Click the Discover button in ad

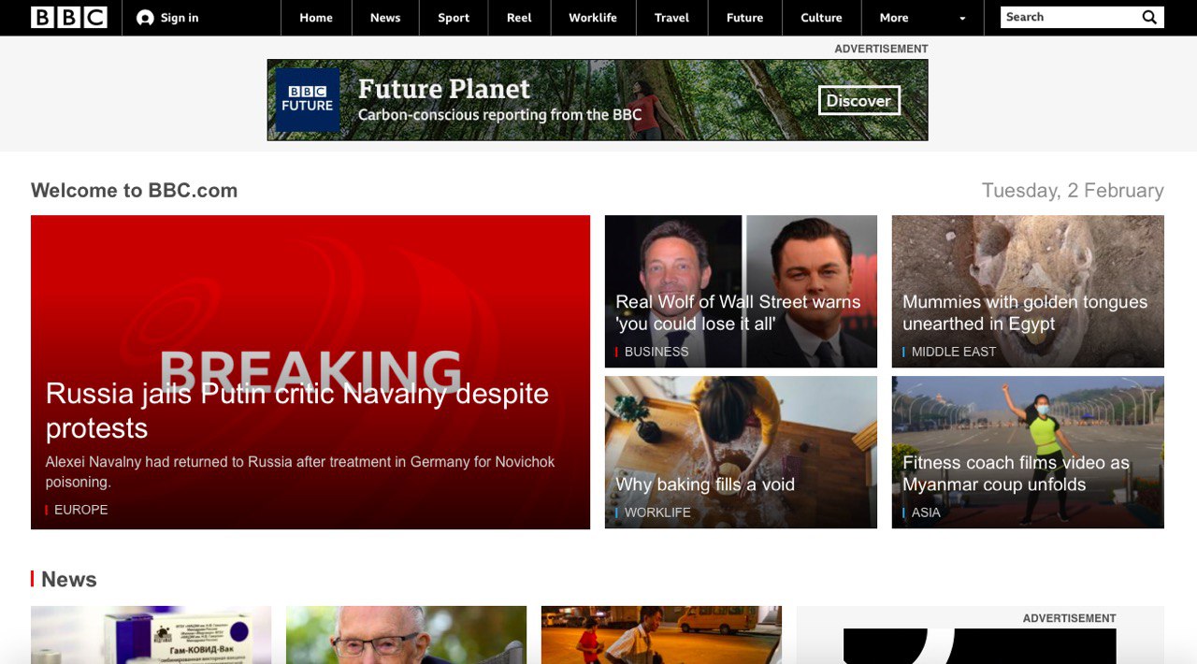[x=858, y=100]
